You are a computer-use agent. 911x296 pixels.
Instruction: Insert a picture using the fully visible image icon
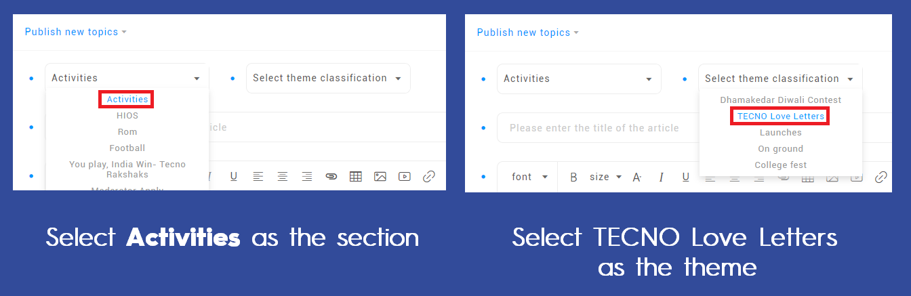click(380, 177)
